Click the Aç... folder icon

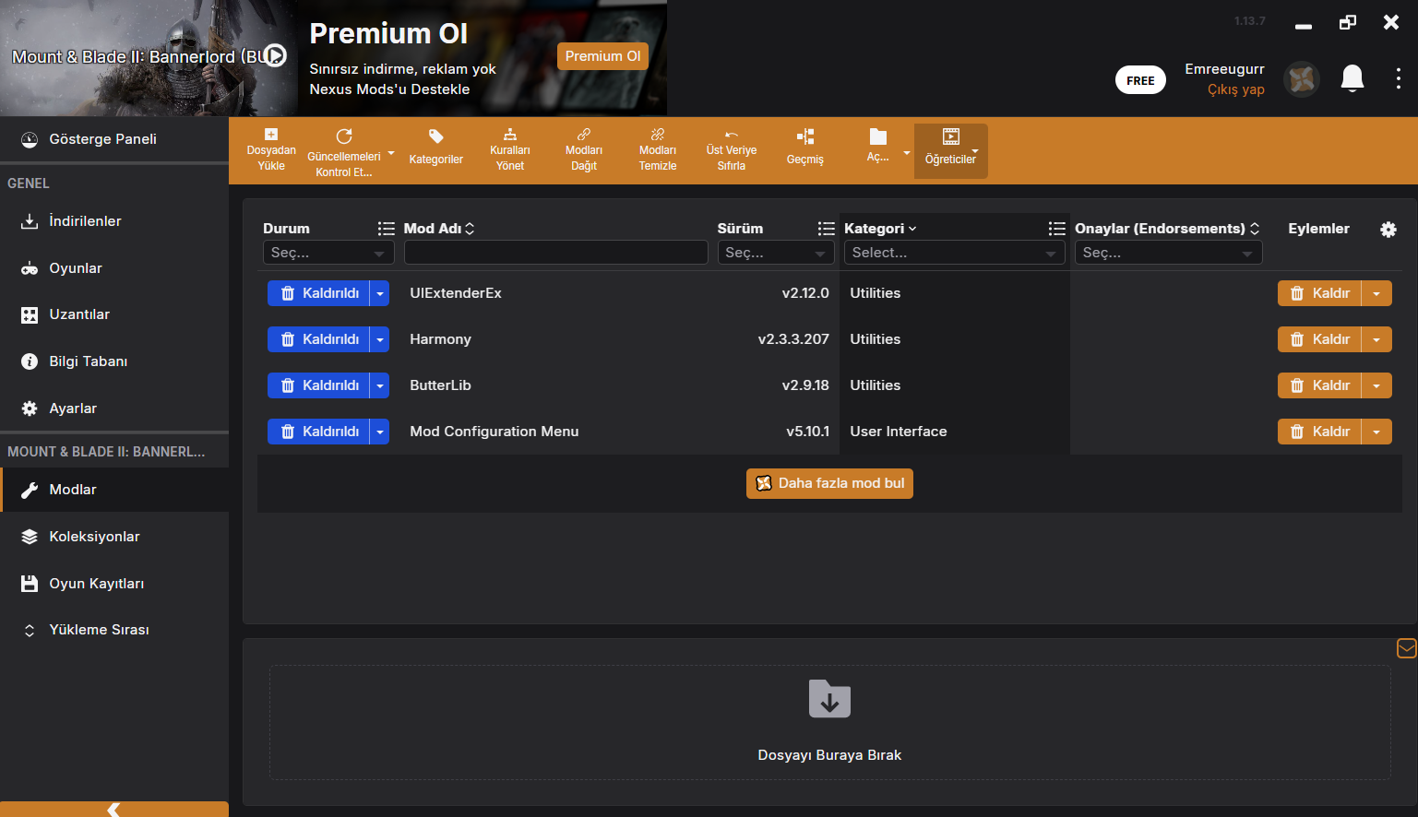(878, 136)
